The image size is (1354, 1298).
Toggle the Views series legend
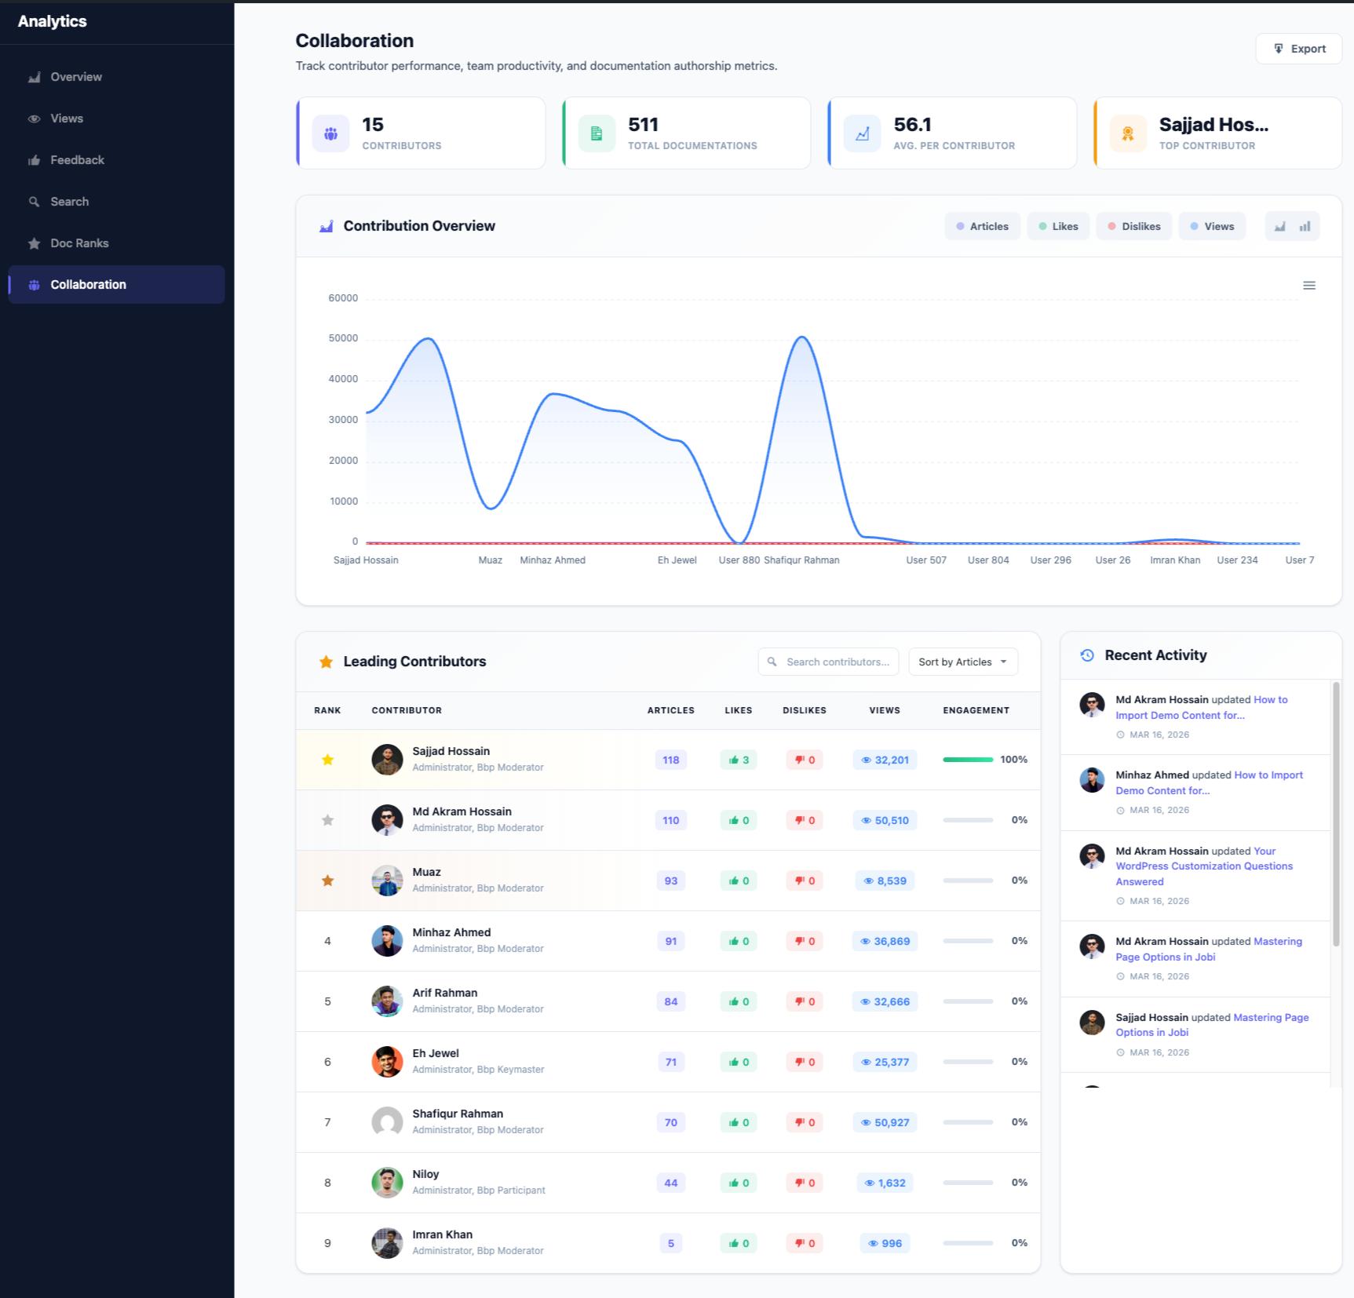(x=1211, y=226)
